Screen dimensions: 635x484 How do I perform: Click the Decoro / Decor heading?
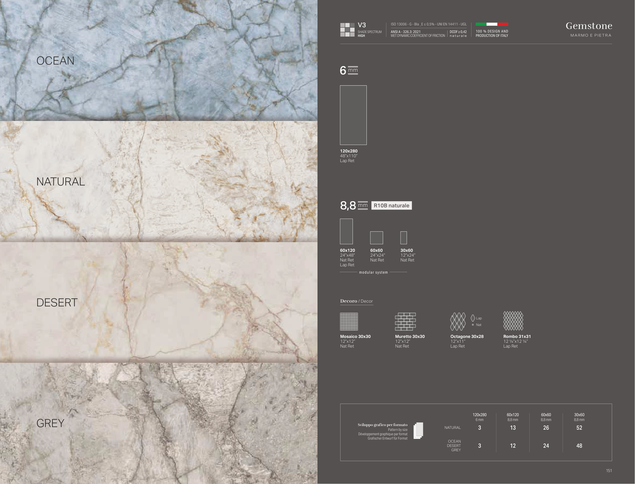(x=356, y=301)
